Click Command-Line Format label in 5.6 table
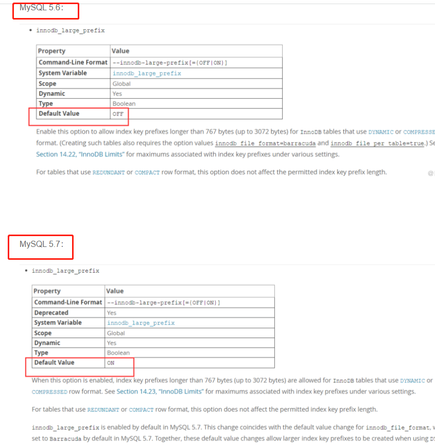Screen dimensions: 435x446 pyautogui.click(x=73, y=62)
